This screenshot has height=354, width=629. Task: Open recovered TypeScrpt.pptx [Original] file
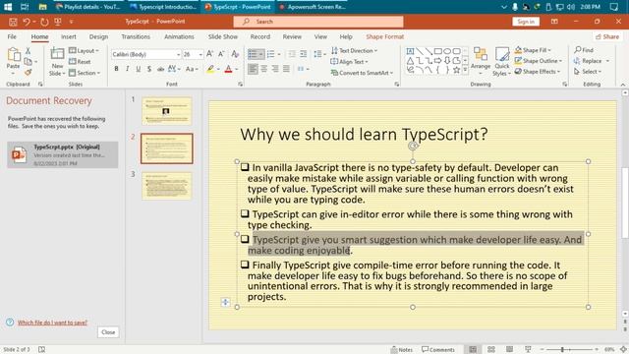coord(63,154)
